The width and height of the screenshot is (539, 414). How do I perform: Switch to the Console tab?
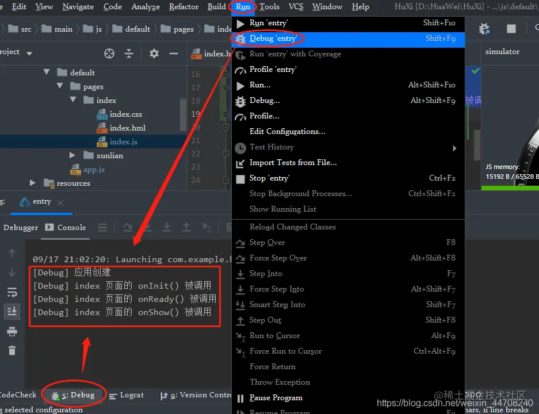click(x=66, y=227)
